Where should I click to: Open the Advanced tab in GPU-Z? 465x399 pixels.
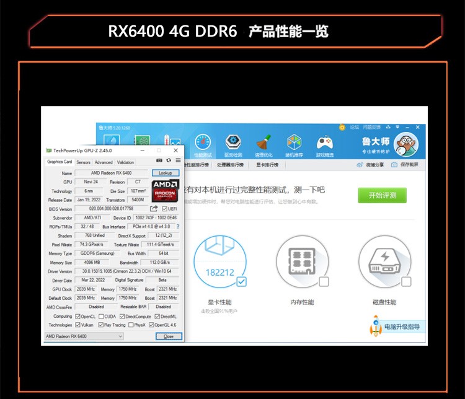coord(104,162)
